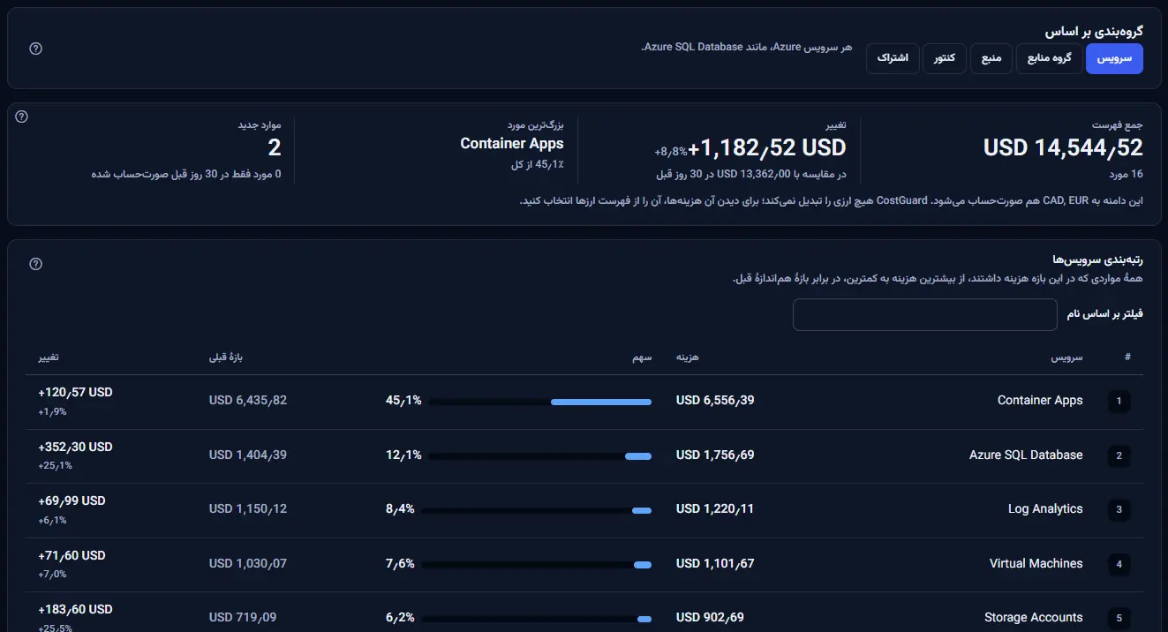The height and width of the screenshot is (632, 1168).
Task: Select the Container Apps row name in the ranking table
Action: click(1040, 401)
